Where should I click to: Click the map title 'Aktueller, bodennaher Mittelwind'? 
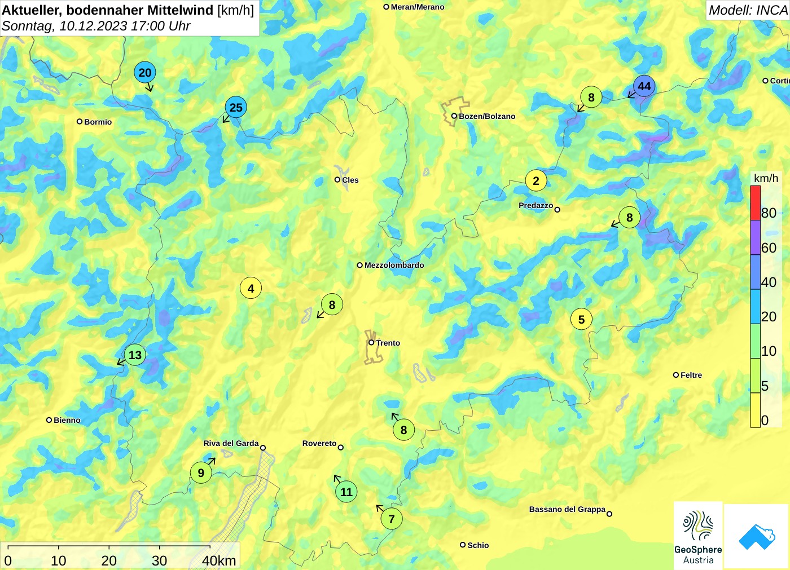pyautogui.click(x=108, y=10)
